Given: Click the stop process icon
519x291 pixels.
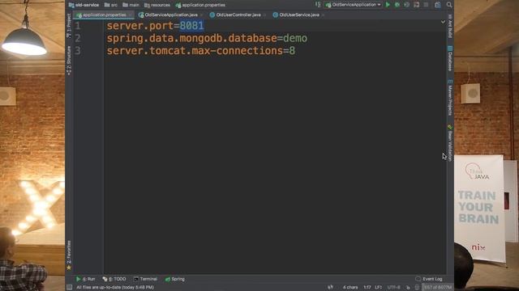Looking at the screenshot, I should (x=426, y=5).
